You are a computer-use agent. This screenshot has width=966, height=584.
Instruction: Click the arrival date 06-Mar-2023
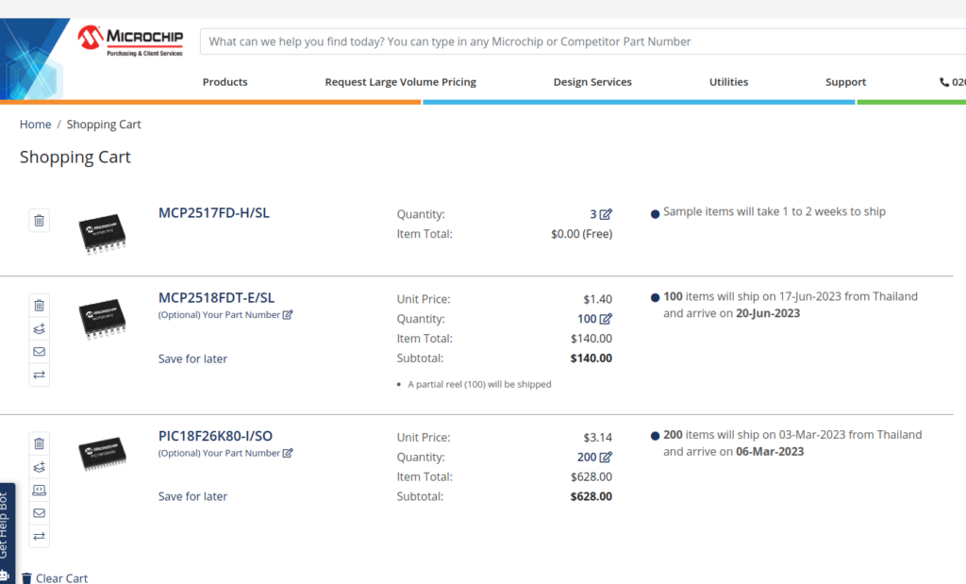click(x=770, y=452)
